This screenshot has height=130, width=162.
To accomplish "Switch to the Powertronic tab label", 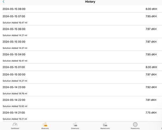I will coord(135,128).
